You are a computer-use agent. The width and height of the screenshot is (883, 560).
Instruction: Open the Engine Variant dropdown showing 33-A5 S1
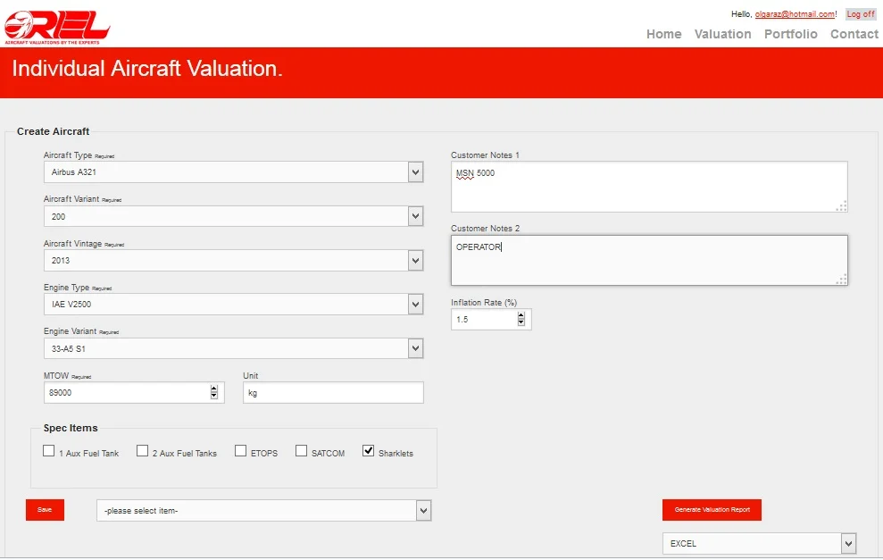tap(233, 348)
